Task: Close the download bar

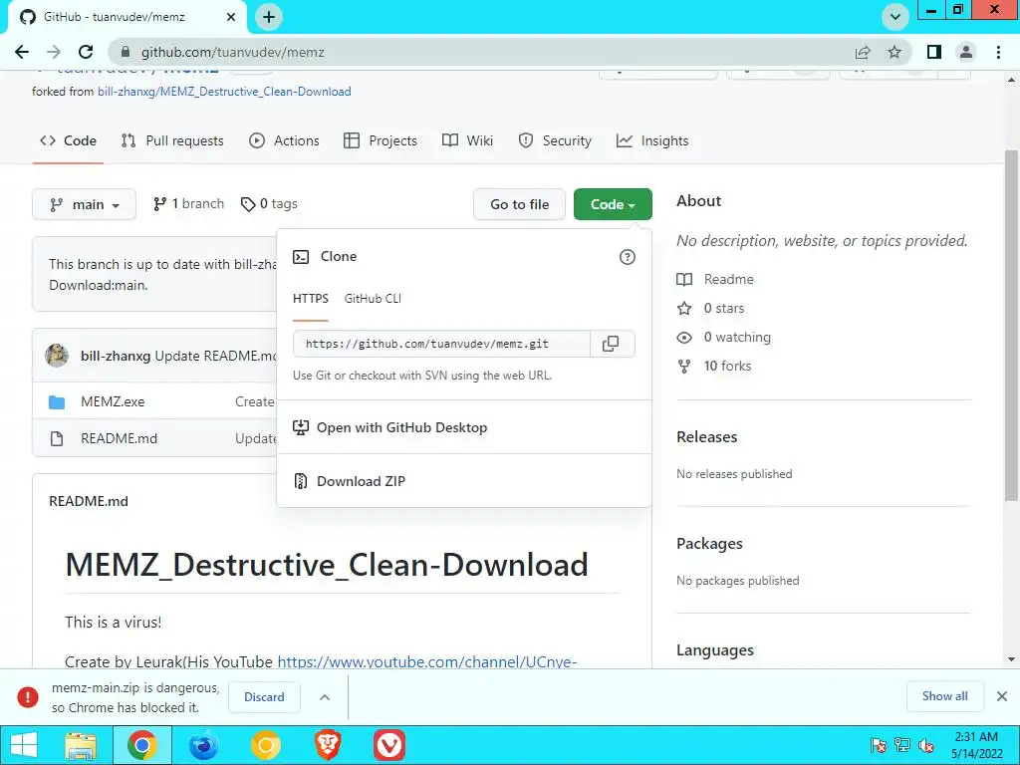Action: 1002,696
